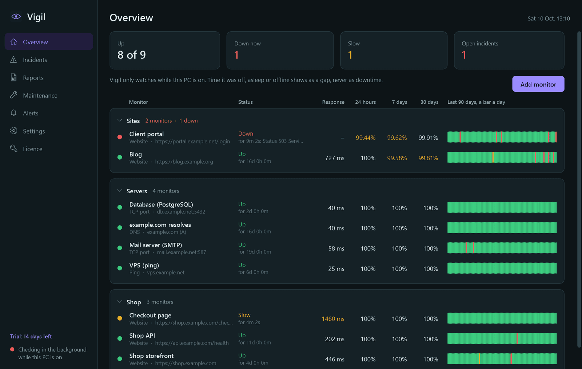The height and width of the screenshot is (369, 582).
Task: Open the Incidents page
Action: 49,60
